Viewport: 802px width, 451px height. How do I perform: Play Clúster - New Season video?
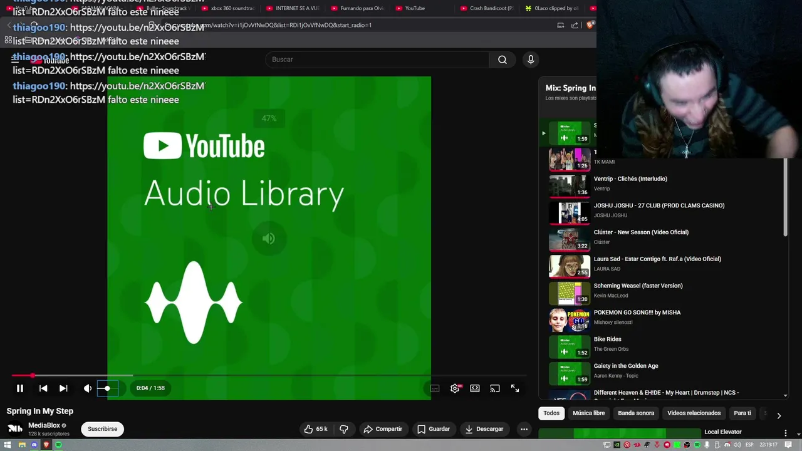pos(641,232)
